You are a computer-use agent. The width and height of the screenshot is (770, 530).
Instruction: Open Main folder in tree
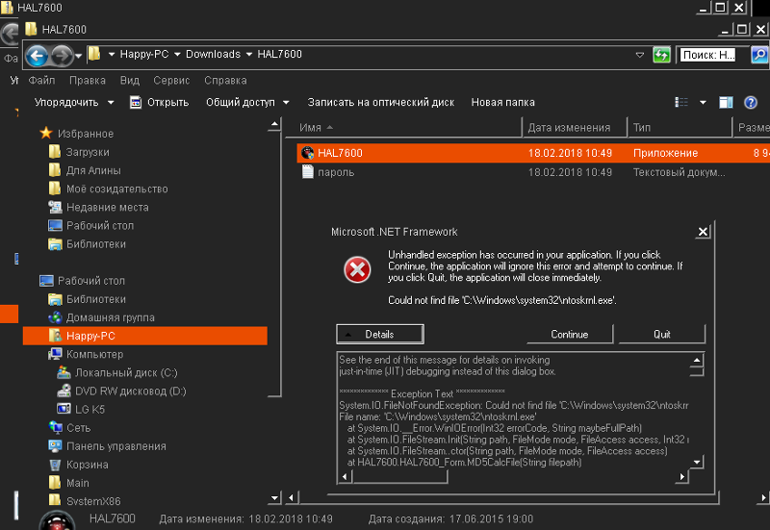click(x=68, y=483)
